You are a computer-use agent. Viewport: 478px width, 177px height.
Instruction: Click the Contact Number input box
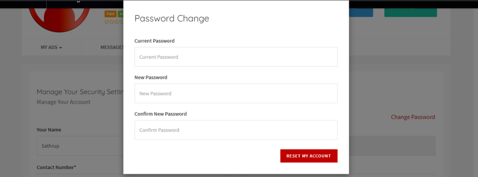pos(80,176)
